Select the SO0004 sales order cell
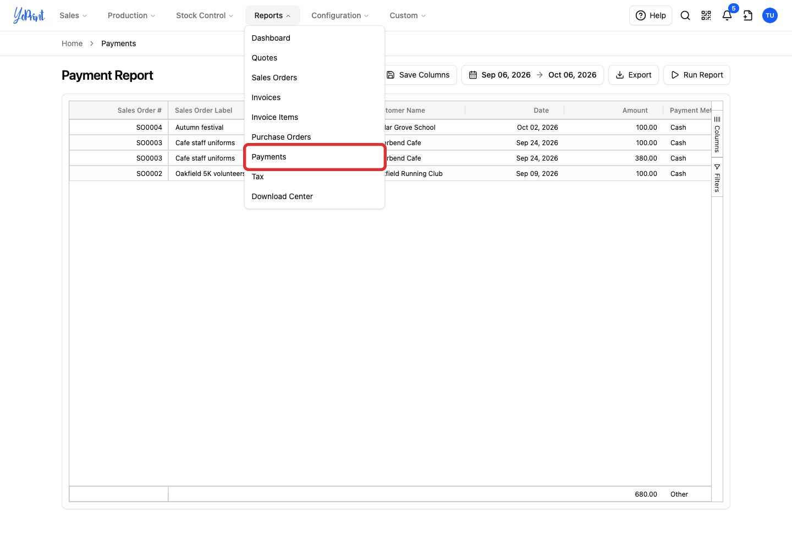 click(119, 128)
